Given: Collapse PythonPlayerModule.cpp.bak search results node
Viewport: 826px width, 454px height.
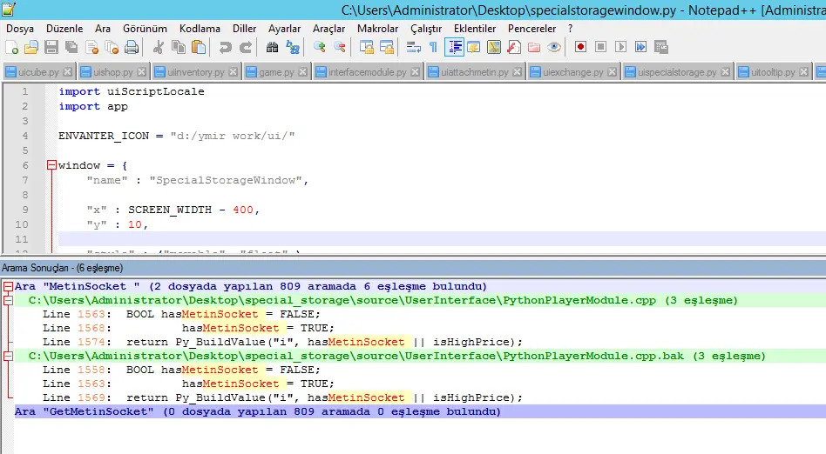Looking at the screenshot, I should 8,356.
